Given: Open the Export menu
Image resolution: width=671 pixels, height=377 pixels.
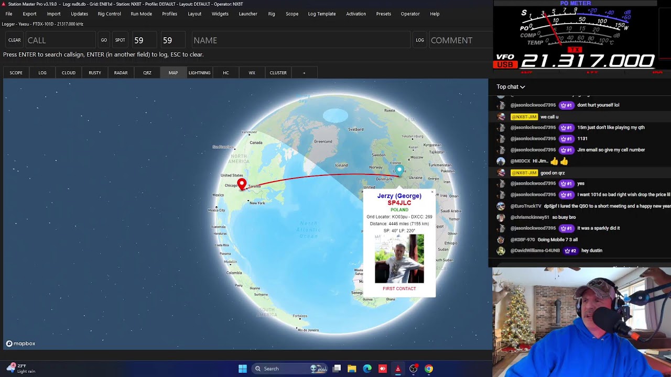Looking at the screenshot, I should tap(29, 14).
